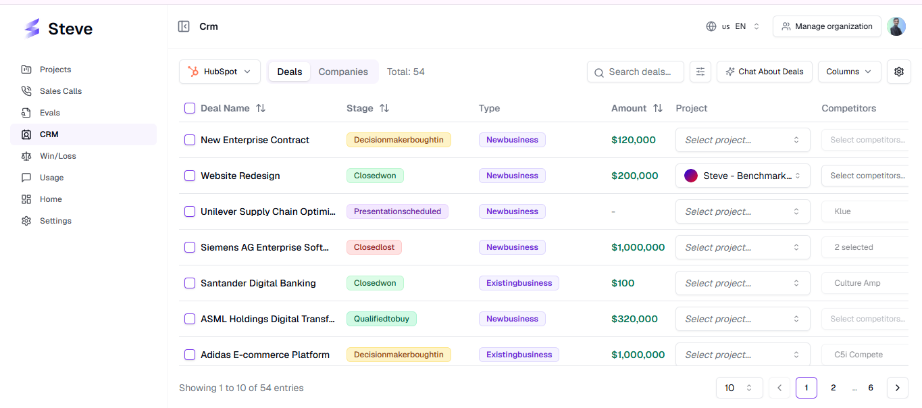
Task: Open Projects in the sidebar
Action: 83,70
